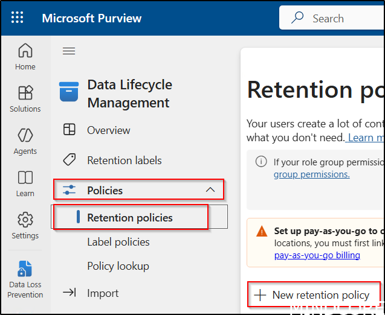Click New retention policy button
Screen dimensions: 385x315
tap(313, 295)
